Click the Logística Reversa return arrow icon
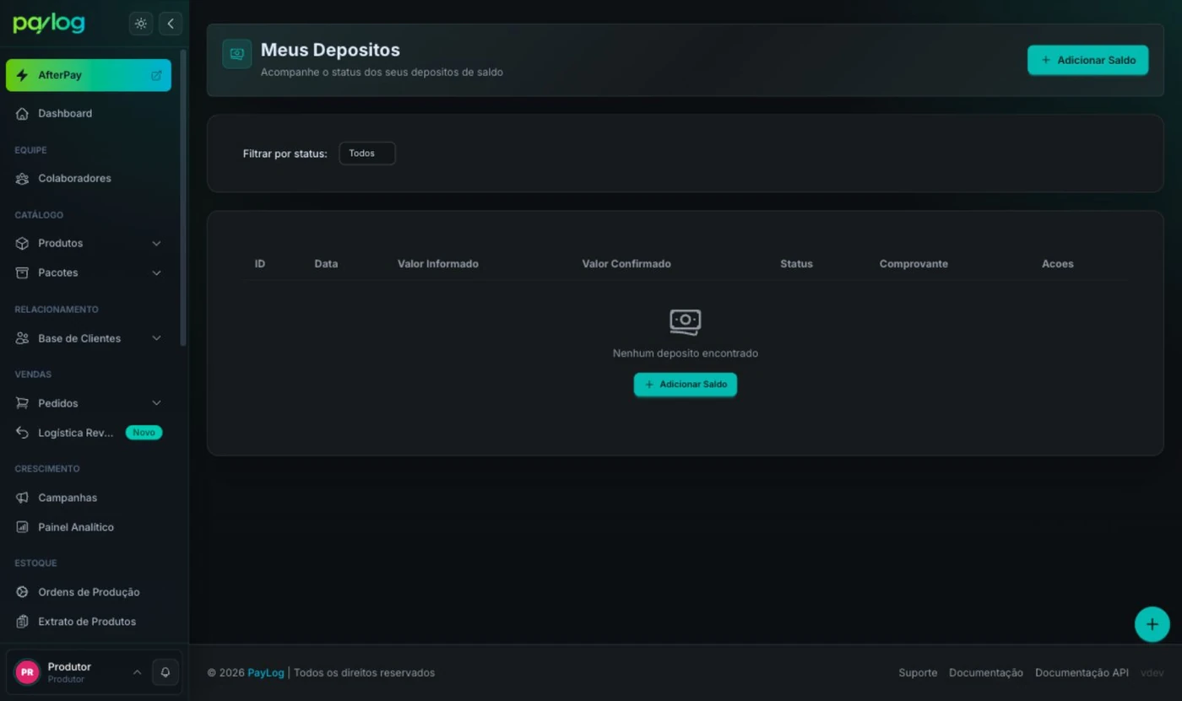This screenshot has width=1182, height=701. click(x=22, y=433)
